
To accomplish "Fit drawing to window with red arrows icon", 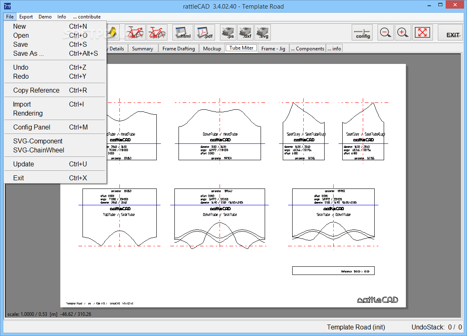I will click(422, 32).
